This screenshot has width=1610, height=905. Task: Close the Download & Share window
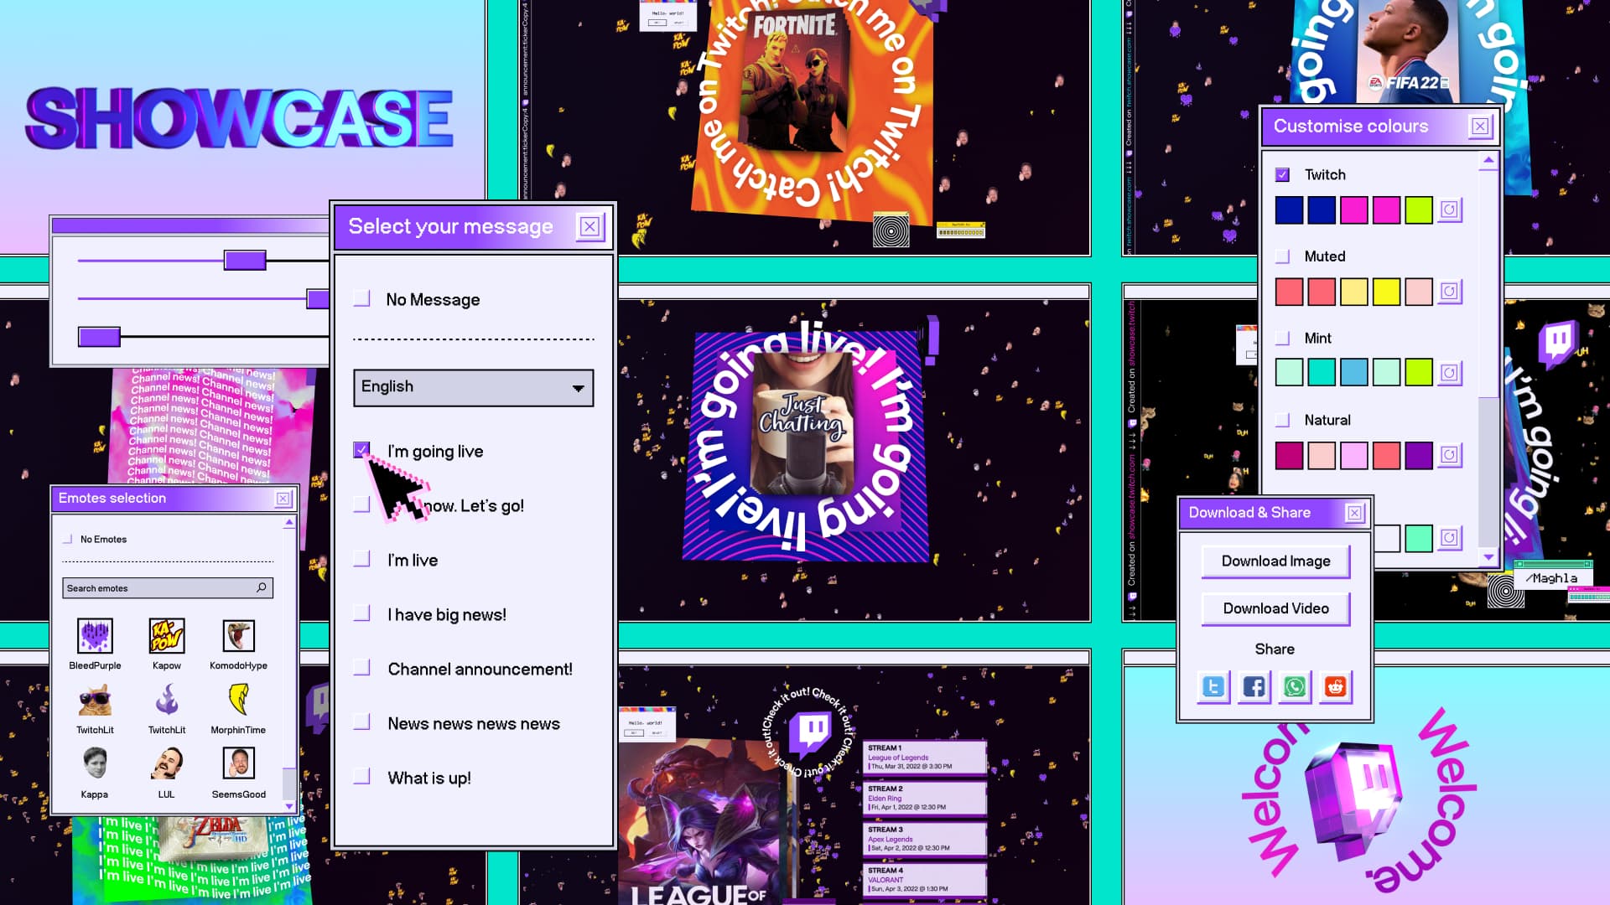coord(1354,513)
